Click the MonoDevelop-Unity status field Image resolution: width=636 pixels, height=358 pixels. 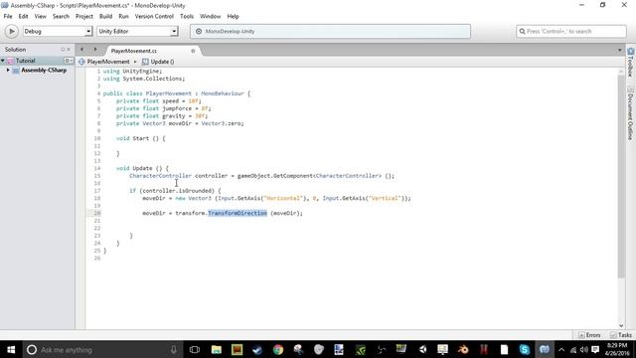[330, 31]
